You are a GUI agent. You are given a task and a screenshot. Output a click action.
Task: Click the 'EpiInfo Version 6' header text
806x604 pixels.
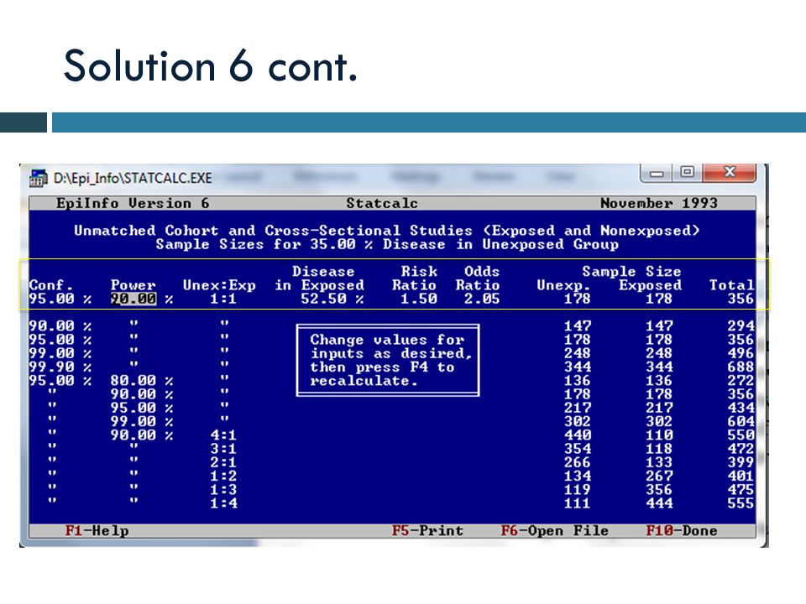(x=133, y=203)
